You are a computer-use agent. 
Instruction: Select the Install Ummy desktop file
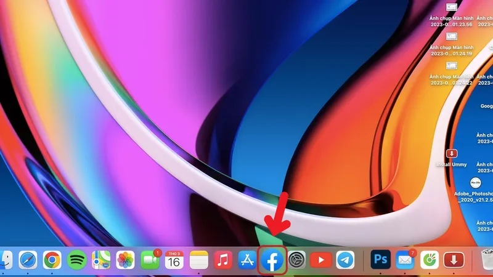[x=452, y=153]
